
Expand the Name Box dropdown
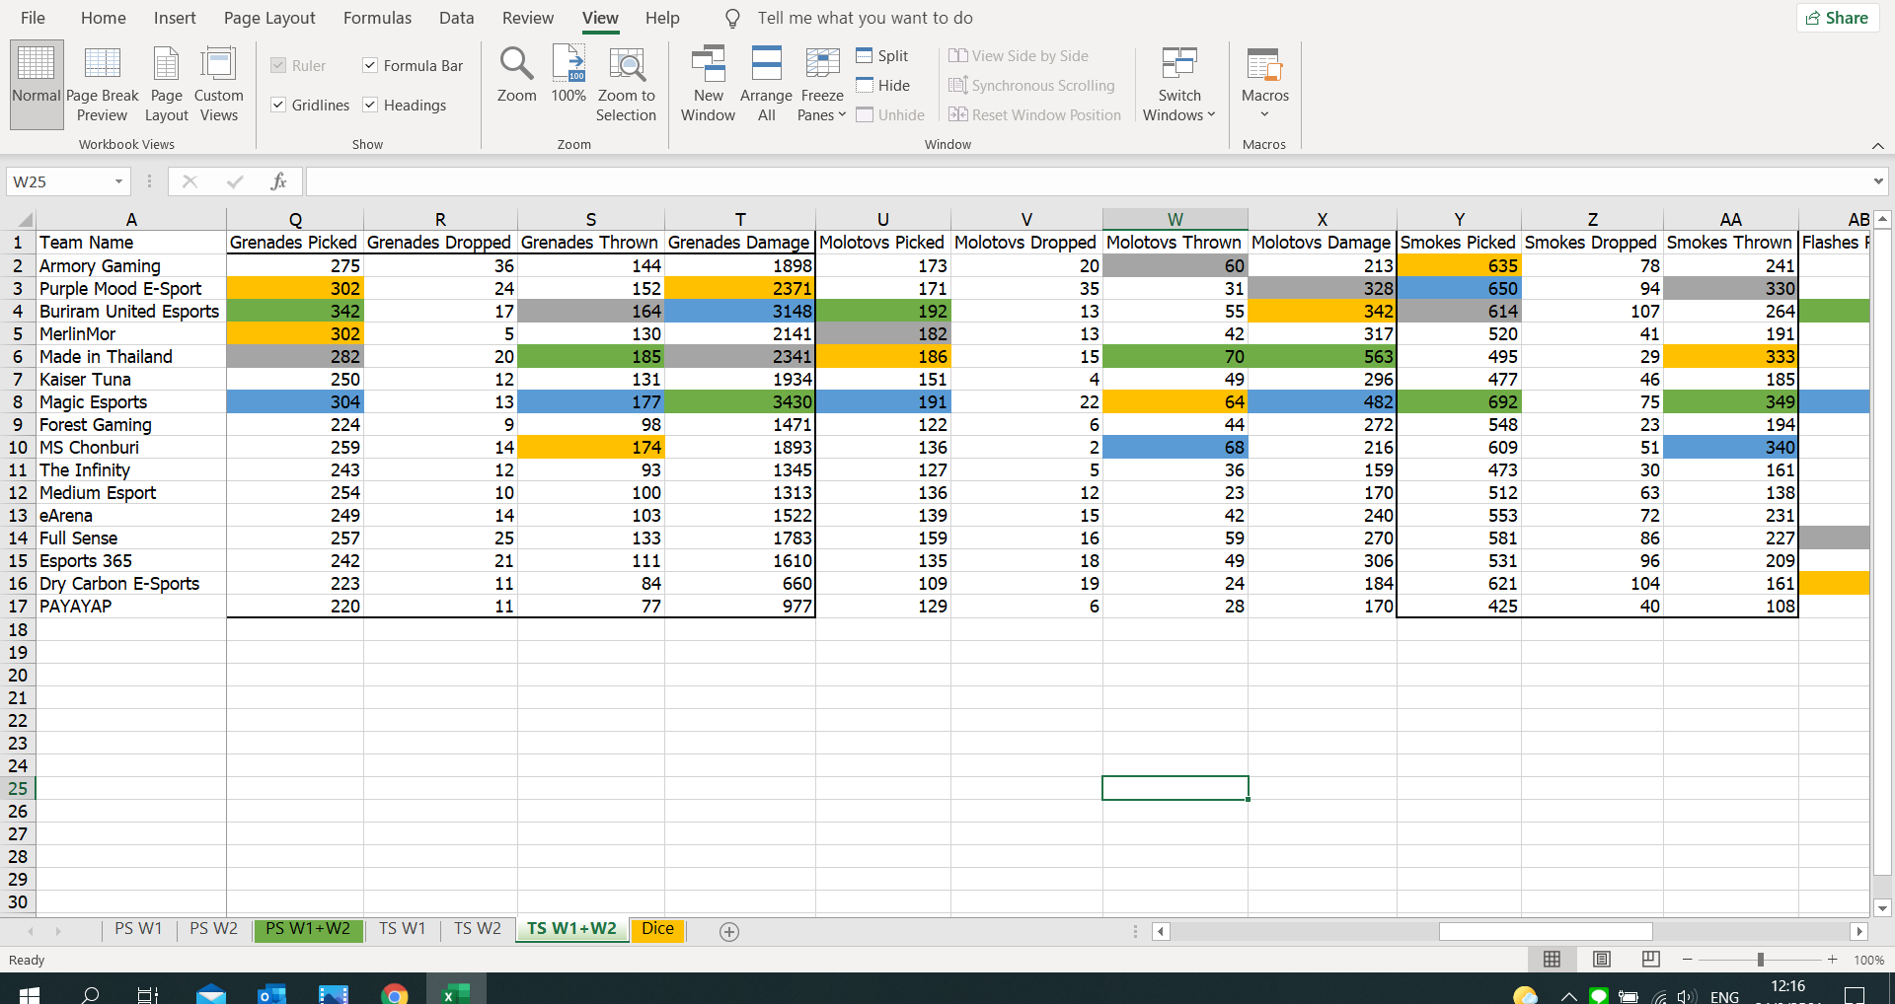coord(118,181)
